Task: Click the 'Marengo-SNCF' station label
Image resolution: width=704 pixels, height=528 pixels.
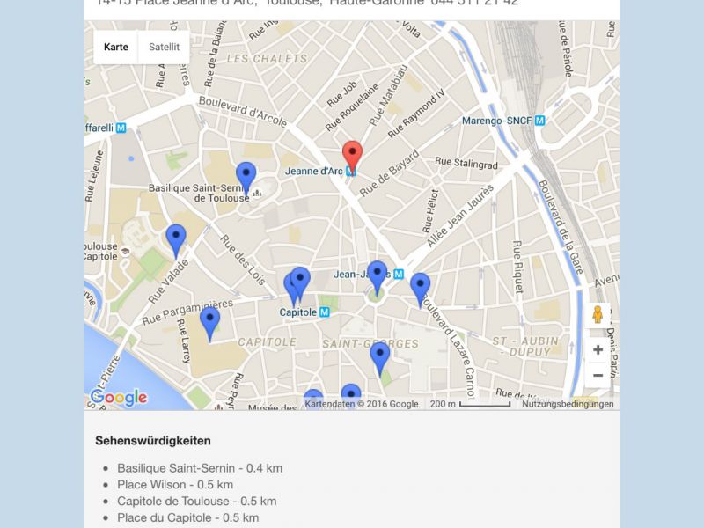Action: [x=497, y=121]
